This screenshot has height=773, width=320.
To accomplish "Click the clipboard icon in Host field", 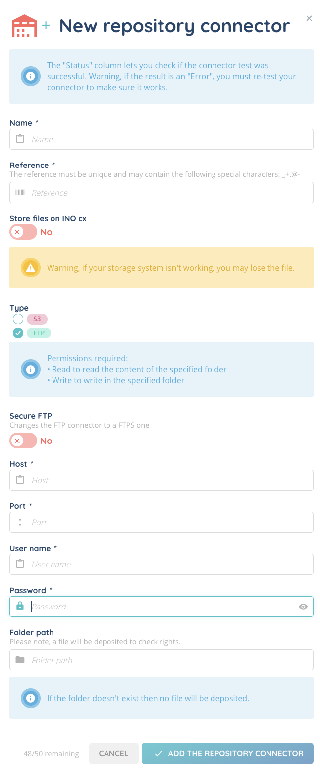I will point(20,480).
